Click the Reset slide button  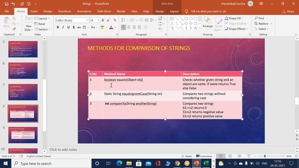pos(40,24)
